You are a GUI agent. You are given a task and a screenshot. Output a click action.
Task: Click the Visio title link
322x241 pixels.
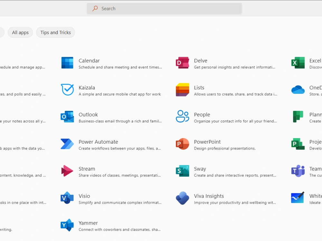pos(84,196)
